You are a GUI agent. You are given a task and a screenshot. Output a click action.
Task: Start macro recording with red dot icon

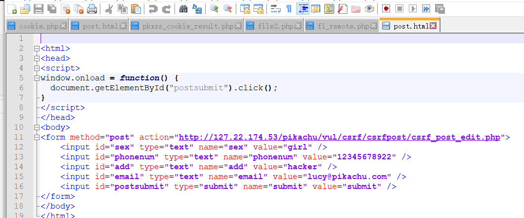tap(386, 9)
